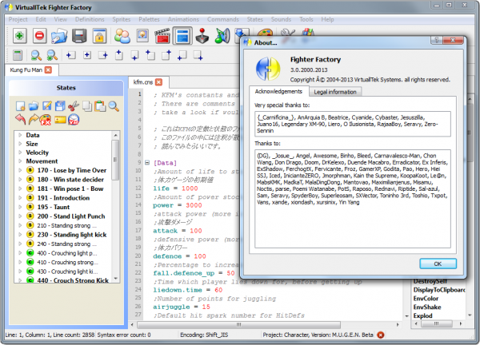Click OK in the About dialog
This screenshot has width=480, height=345.
[x=438, y=264]
